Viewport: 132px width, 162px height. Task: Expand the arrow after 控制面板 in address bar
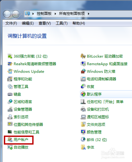(55, 14)
